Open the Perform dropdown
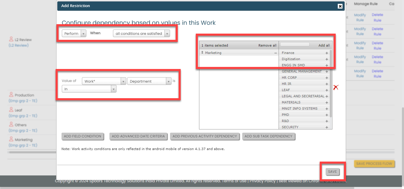The image size is (404, 189). [74, 33]
